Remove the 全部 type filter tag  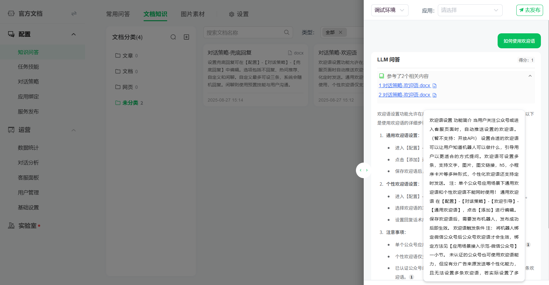[x=340, y=32]
